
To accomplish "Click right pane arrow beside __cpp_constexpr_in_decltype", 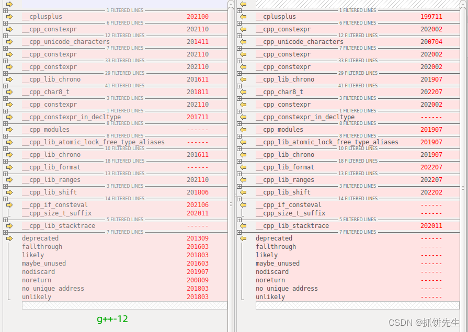I will (243, 117).
